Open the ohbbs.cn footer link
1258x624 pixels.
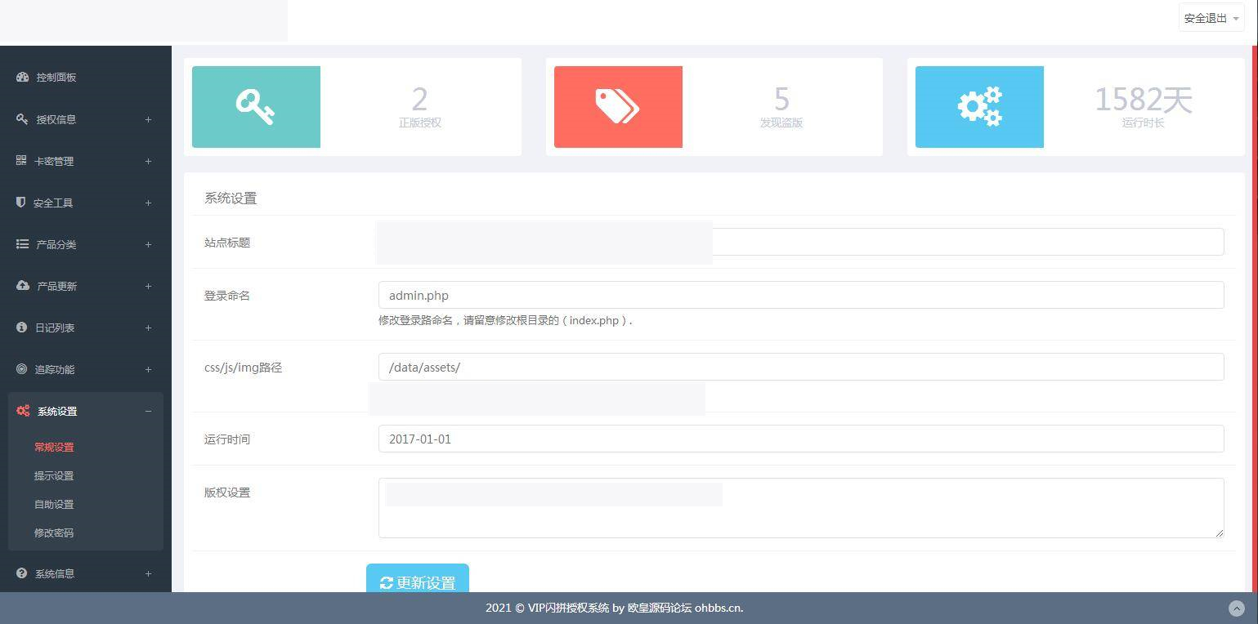point(718,608)
